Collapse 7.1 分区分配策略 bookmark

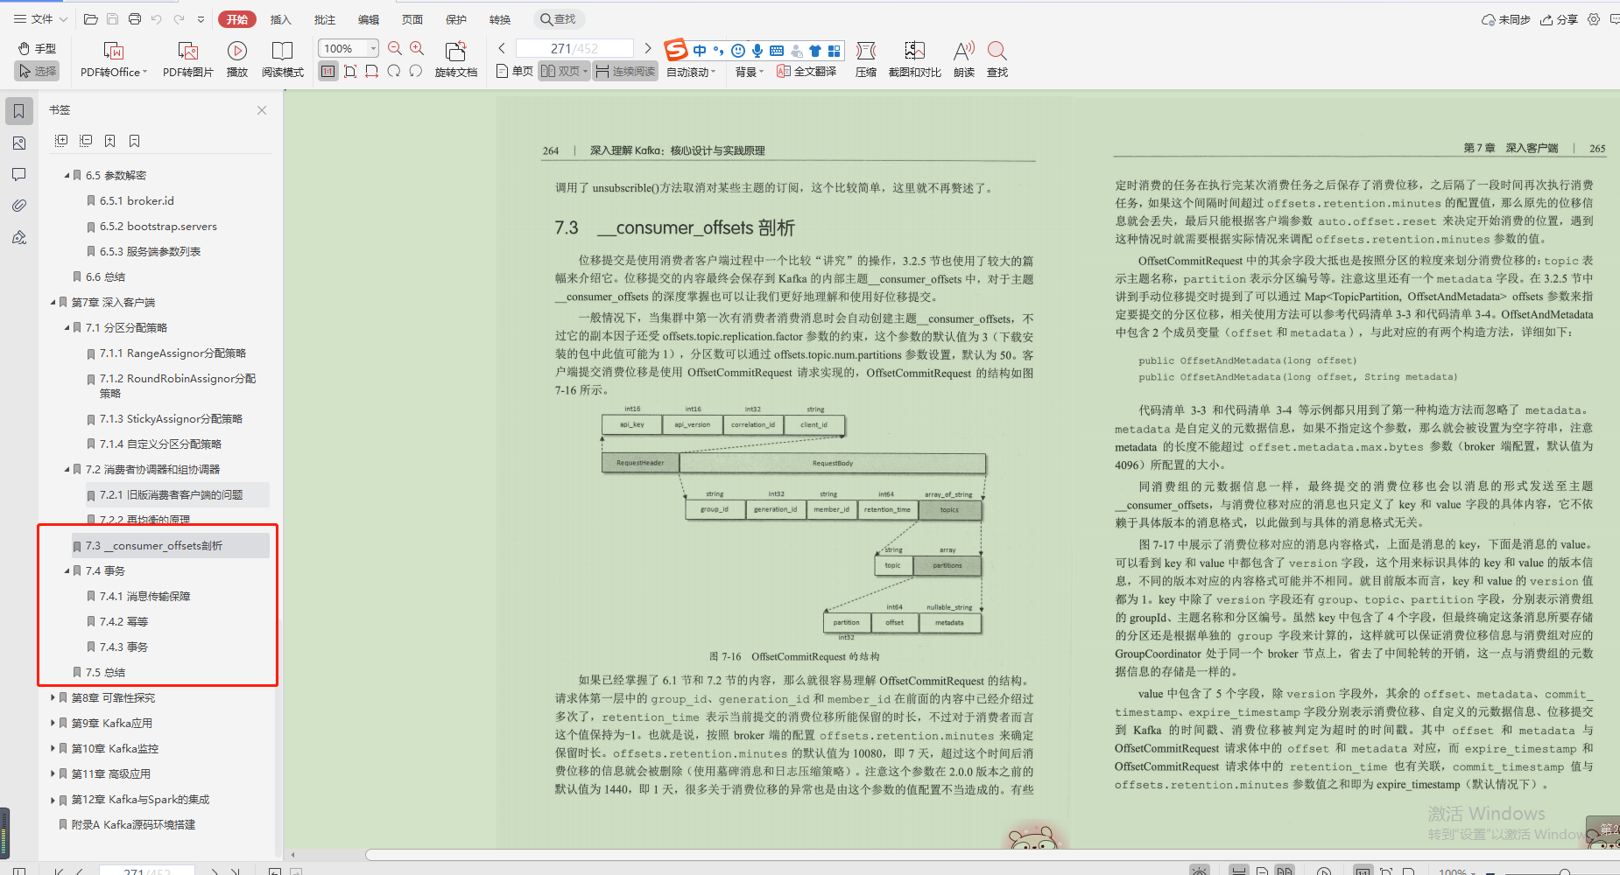coord(67,328)
